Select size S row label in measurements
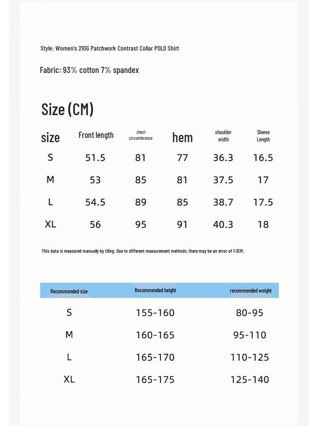This screenshot has height=426, width=319. [x=50, y=157]
